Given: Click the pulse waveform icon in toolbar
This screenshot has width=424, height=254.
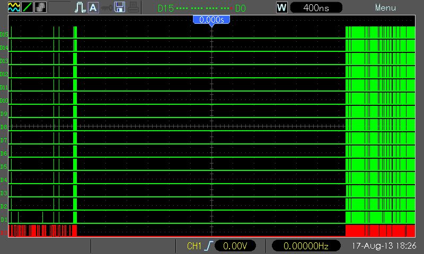Looking at the screenshot, I should click(80, 7).
